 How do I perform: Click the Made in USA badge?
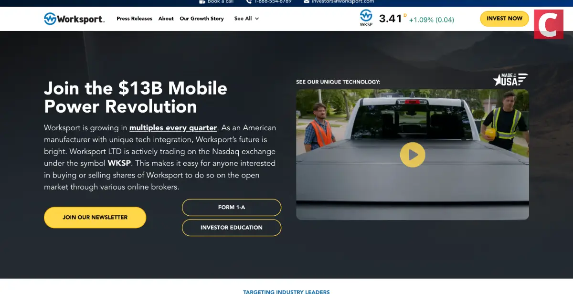(510, 80)
